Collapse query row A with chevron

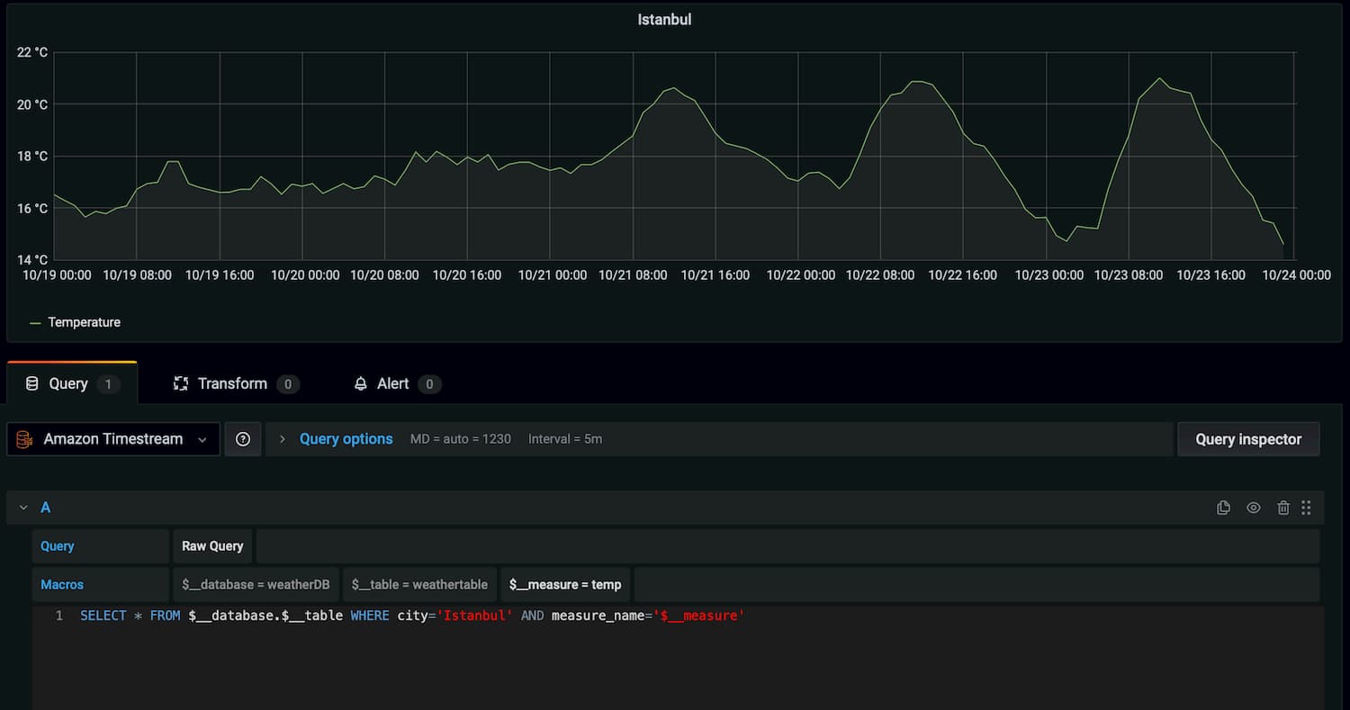pos(23,508)
